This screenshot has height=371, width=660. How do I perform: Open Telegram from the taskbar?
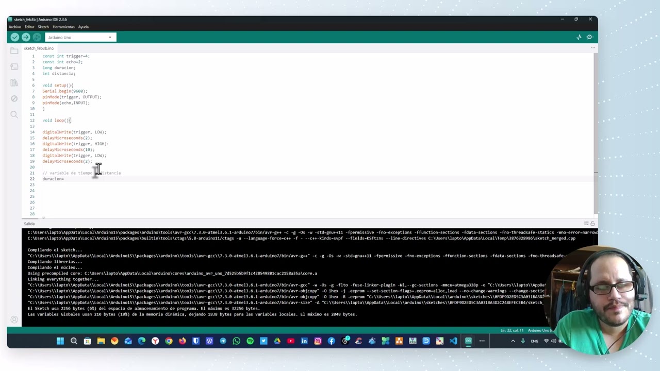(x=223, y=341)
